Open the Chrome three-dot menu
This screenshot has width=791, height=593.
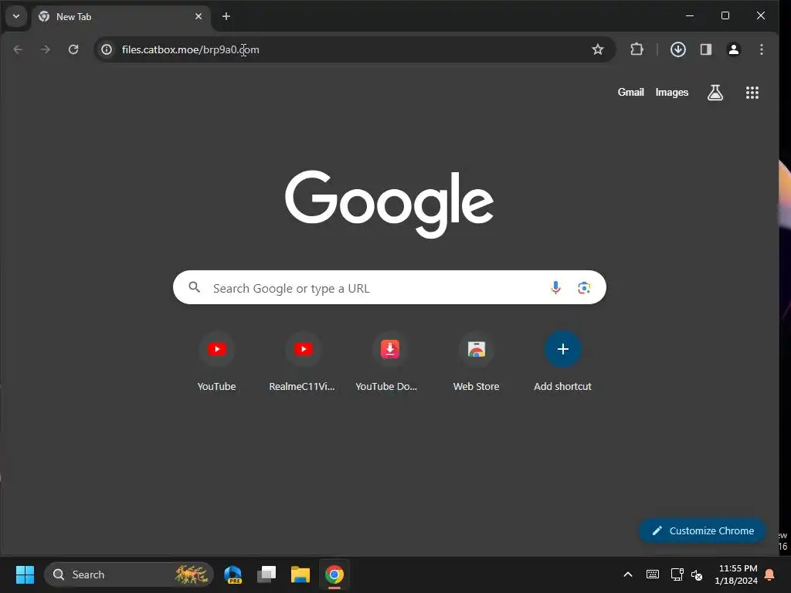(762, 49)
